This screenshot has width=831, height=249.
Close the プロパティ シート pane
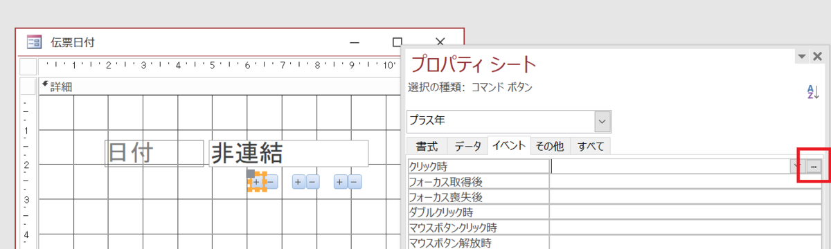coord(818,57)
